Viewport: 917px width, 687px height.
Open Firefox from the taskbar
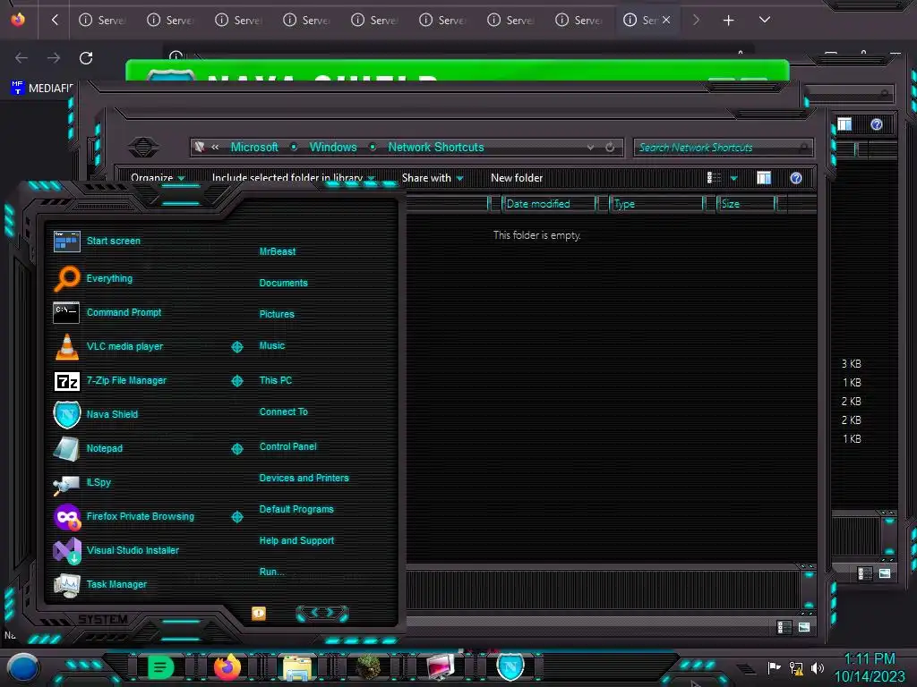point(227,666)
